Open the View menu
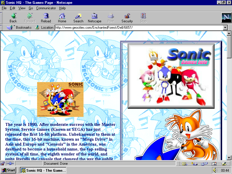This screenshot has width=232, height=174. point(22,8)
